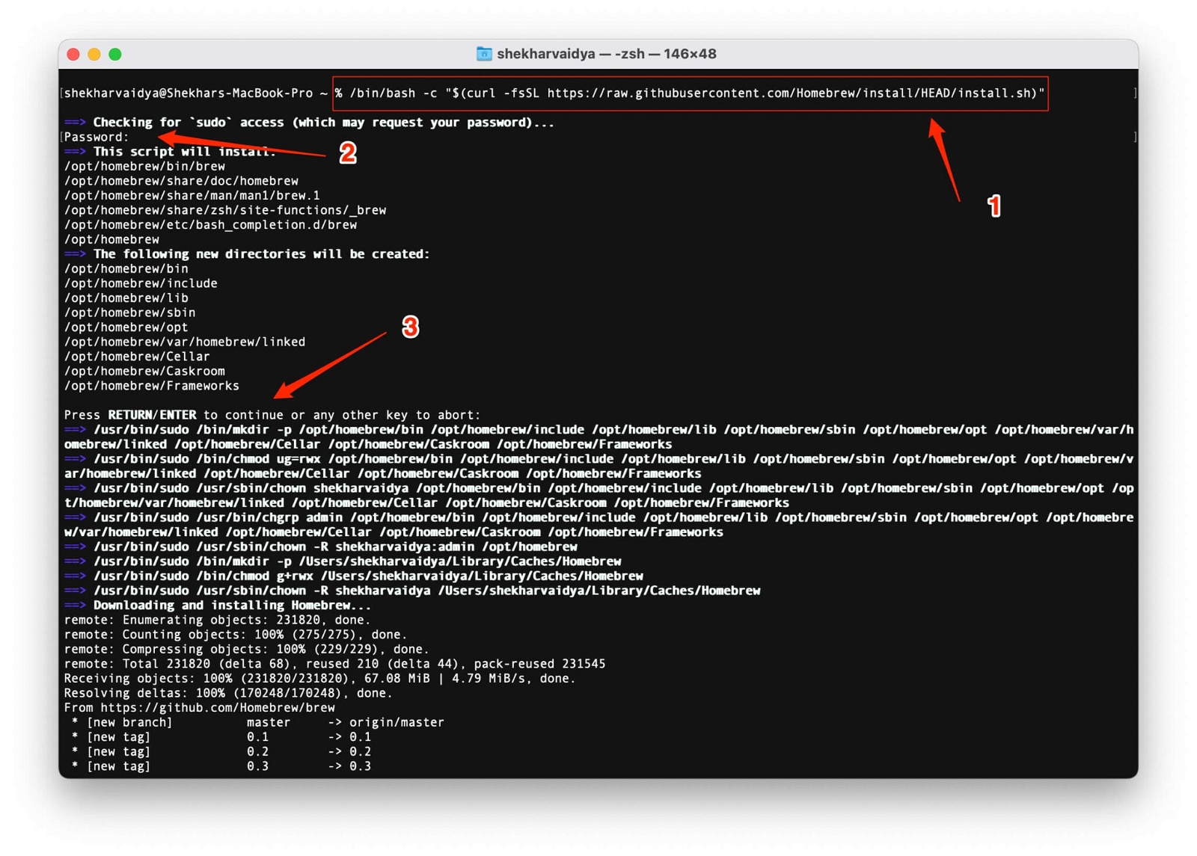Minimize the terminal with the yellow button
The image size is (1197, 856).
click(94, 54)
